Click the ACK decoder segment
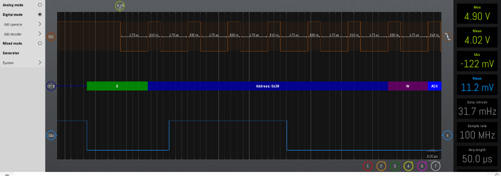Image resolution: width=501 pixels, height=186 pixels. coord(434,86)
